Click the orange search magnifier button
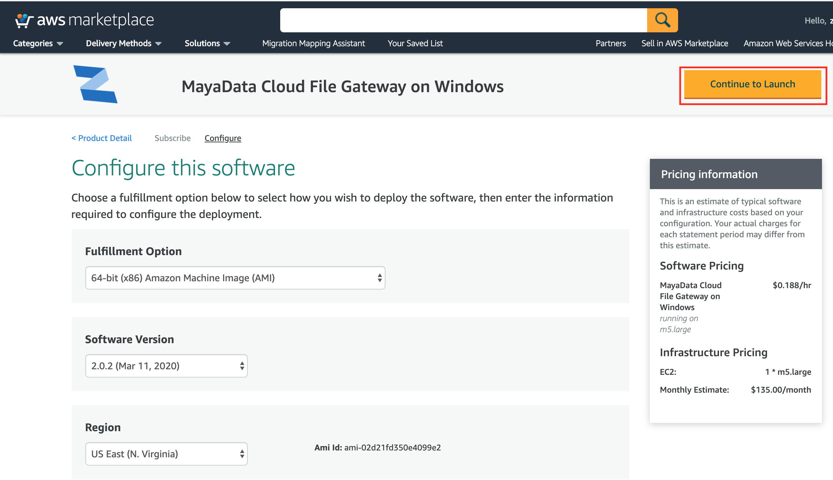The image size is (833, 480). (662, 20)
